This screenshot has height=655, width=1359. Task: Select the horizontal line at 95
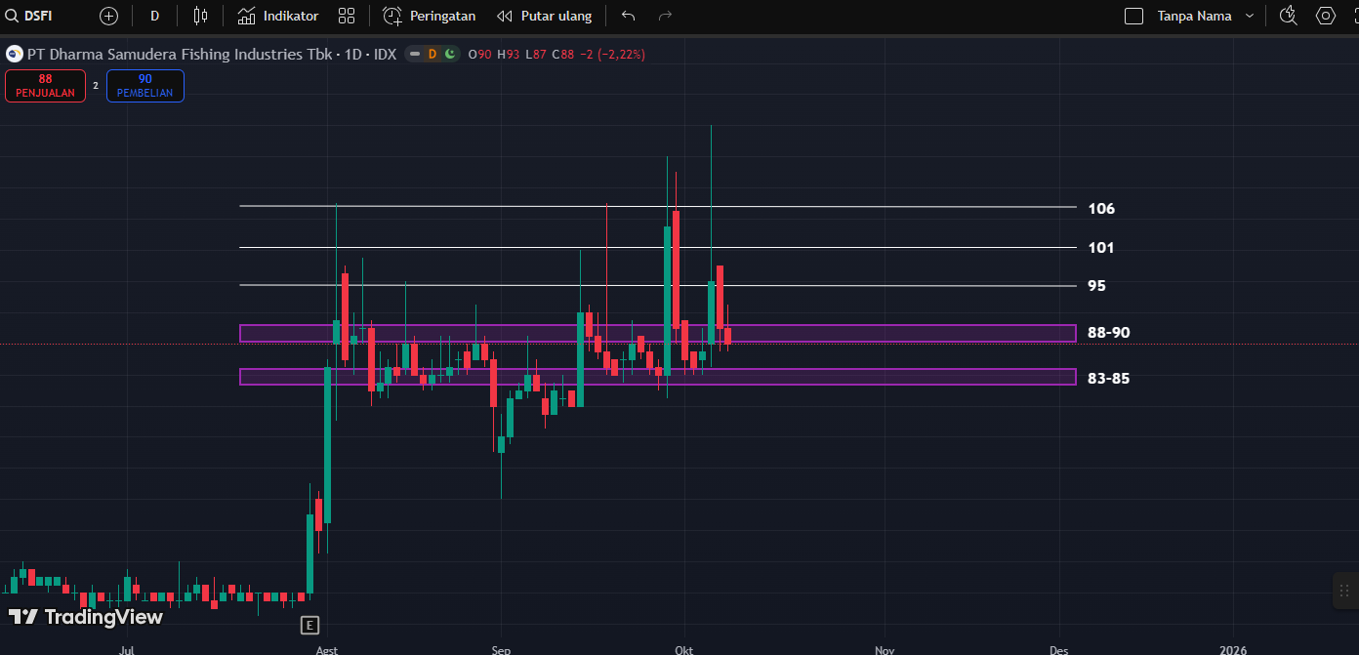[657, 285]
